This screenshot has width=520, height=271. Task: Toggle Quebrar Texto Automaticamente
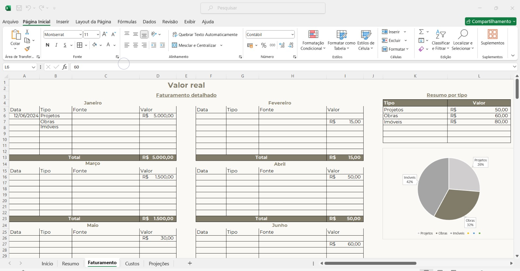205,34
